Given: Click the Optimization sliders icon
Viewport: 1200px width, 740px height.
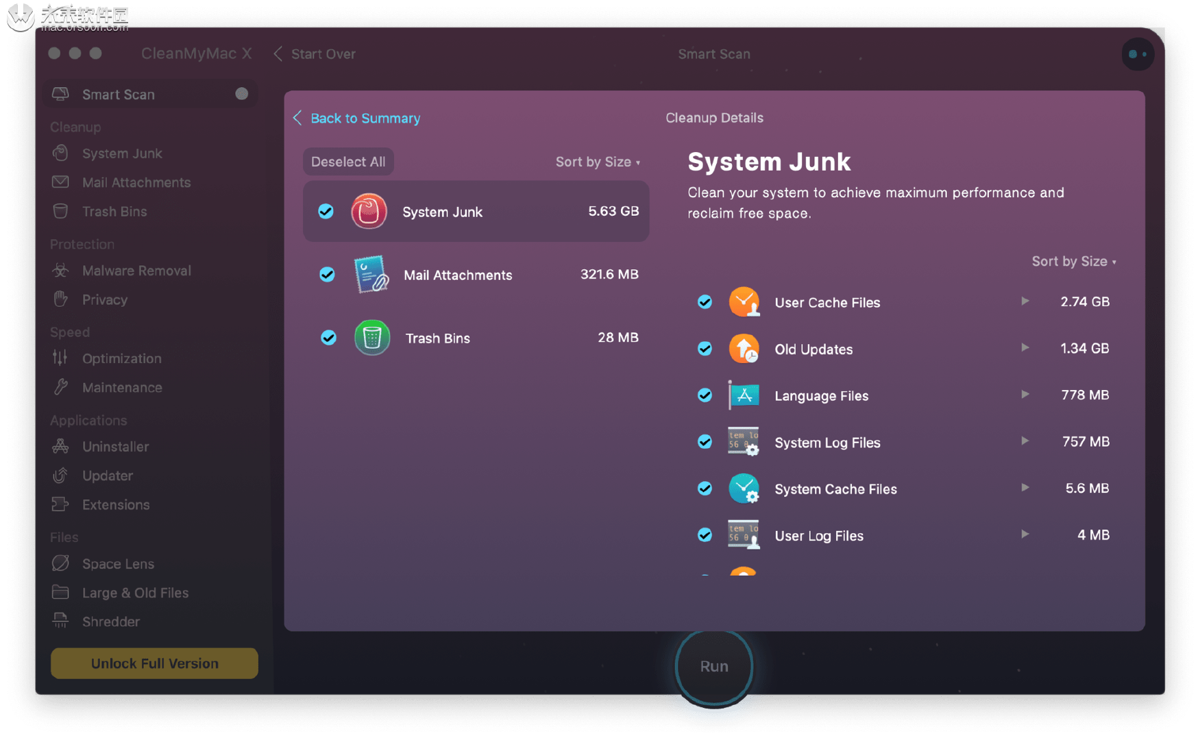Looking at the screenshot, I should [60, 358].
